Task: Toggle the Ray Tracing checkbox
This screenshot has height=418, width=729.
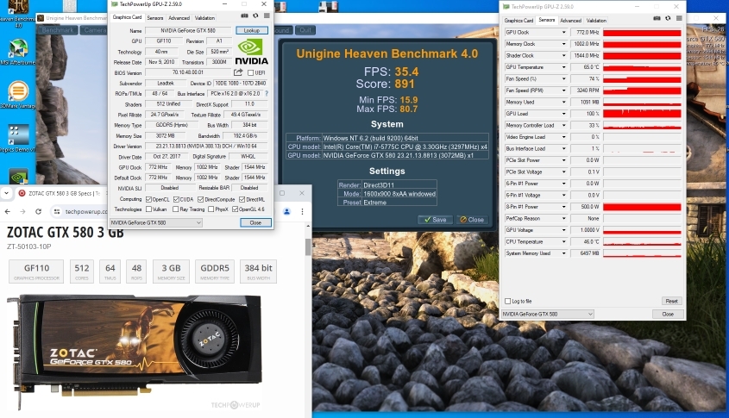Action: (x=176, y=209)
